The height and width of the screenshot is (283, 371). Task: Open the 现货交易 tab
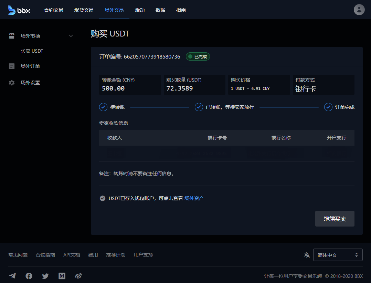click(84, 10)
